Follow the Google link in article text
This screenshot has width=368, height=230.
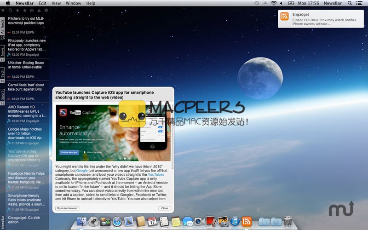point(82,171)
